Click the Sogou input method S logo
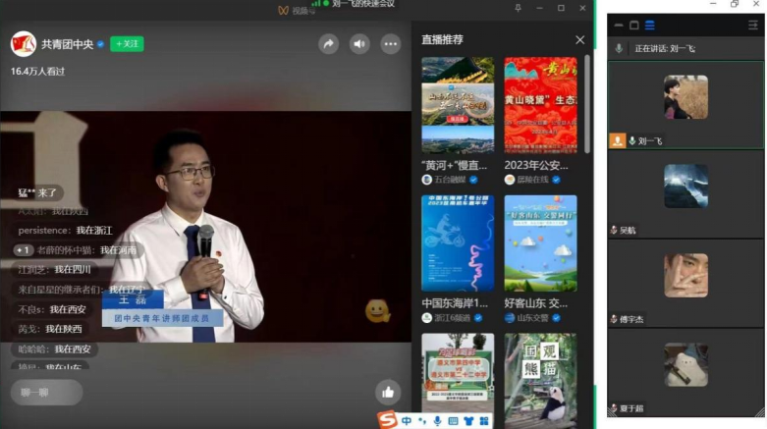Viewport: 767px width, 429px height. click(x=388, y=420)
